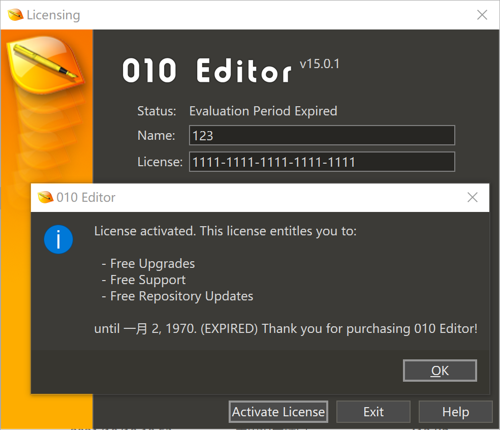Click the large 010 Editor pen logo
The image size is (500, 430).
tap(46, 64)
